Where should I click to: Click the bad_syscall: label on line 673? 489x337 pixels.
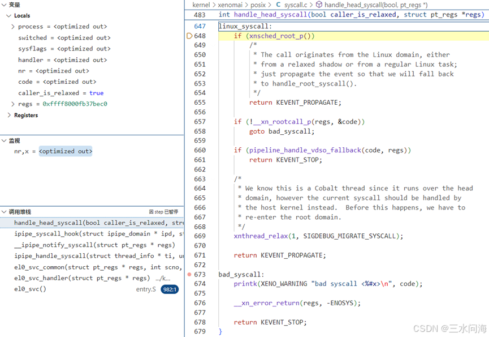pyautogui.click(x=241, y=274)
